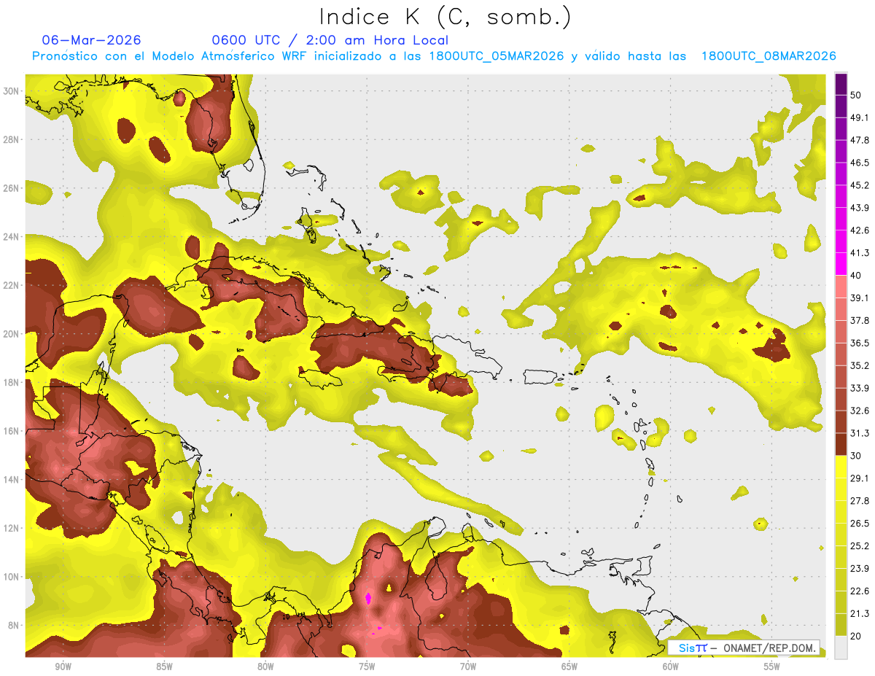This screenshot has width=875, height=676.
Task: Click magenta colorbar swatch between 40 and 41.3
Action: click(x=841, y=264)
